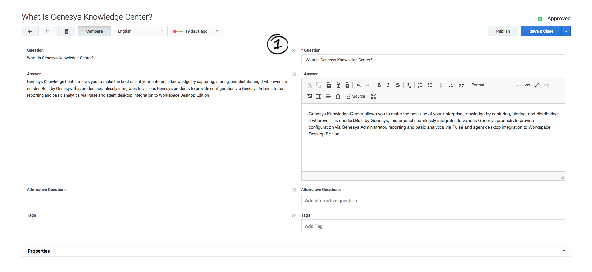
Task: Open the 19 days ago version dropdown
Action: (x=196, y=31)
